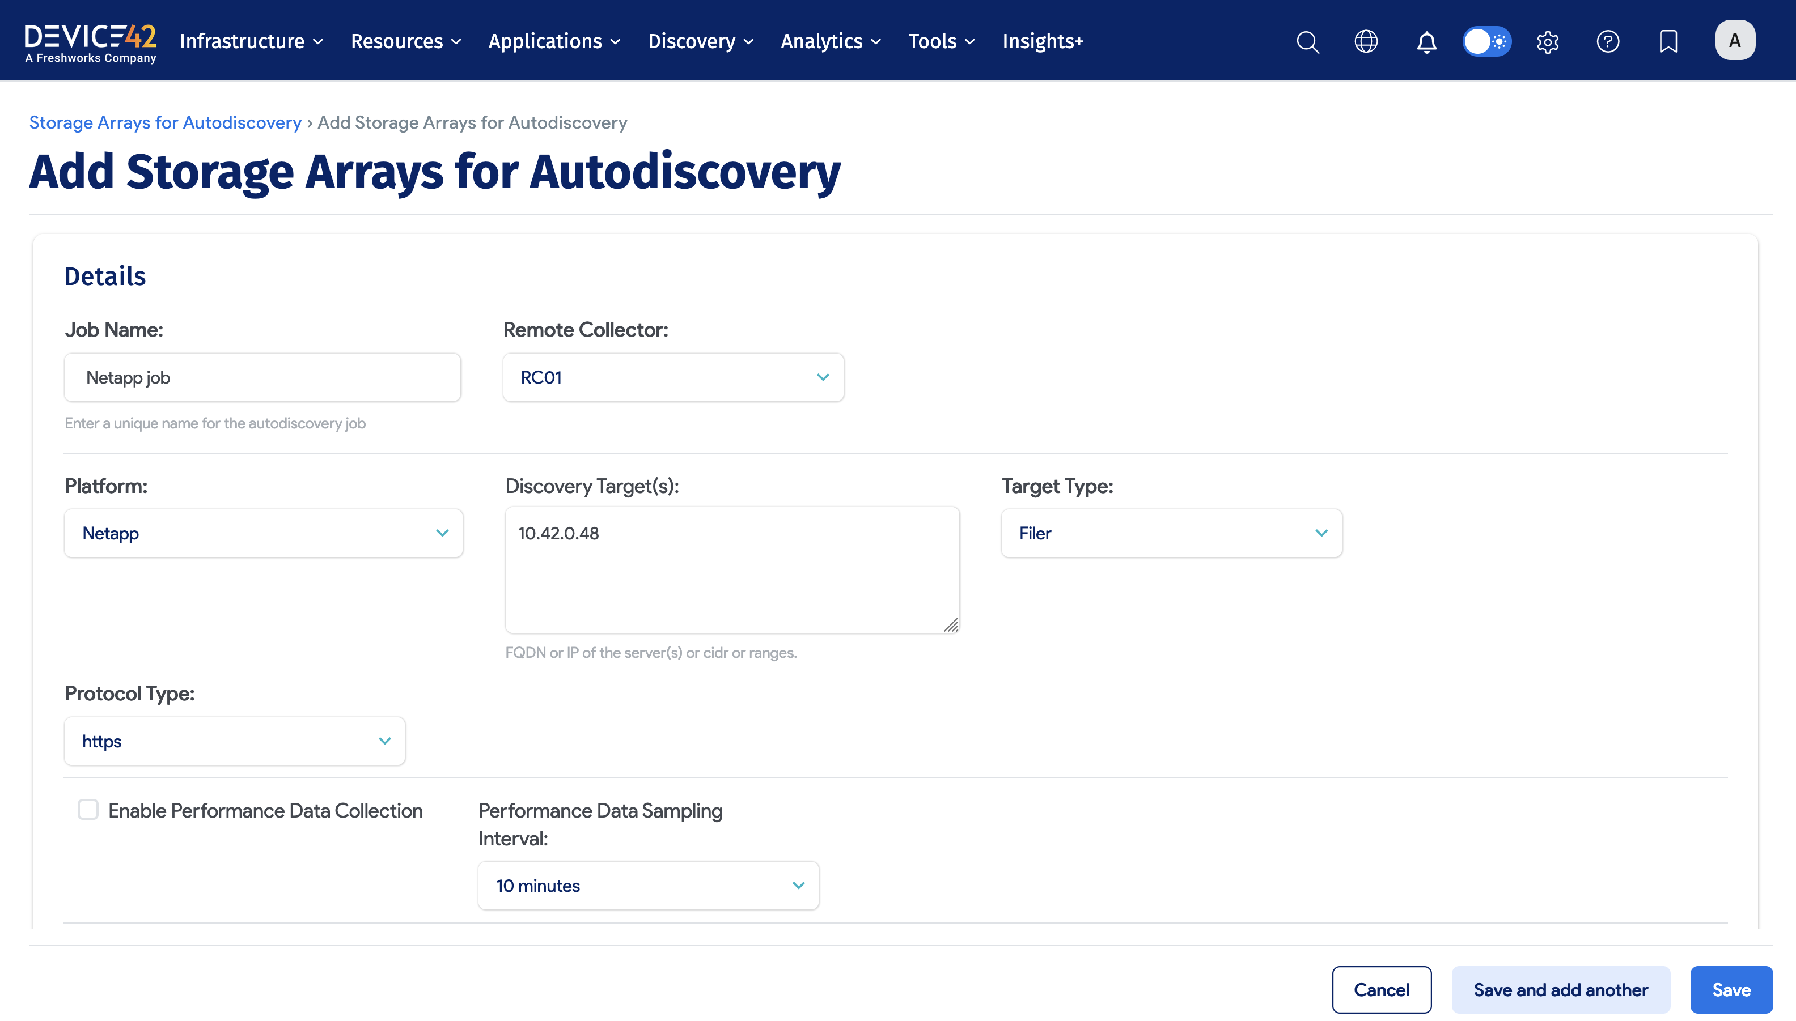Open the Target Type Filer dropdown

1171,533
